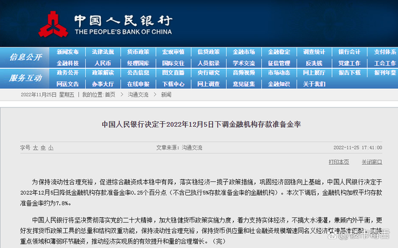398x248 pixels.
Task: Open 政务公开 service link
Action: pos(68,73)
